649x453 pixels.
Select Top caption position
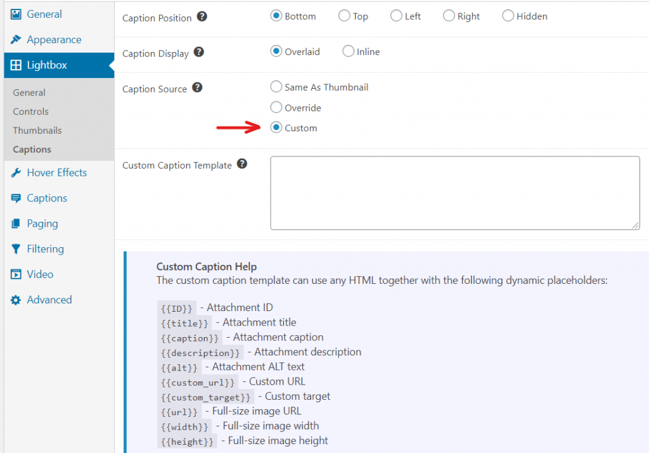(x=344, y=16)
